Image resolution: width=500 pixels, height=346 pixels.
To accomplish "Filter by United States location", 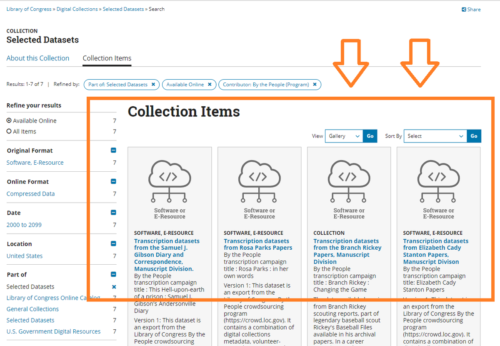I will point(25,256).
